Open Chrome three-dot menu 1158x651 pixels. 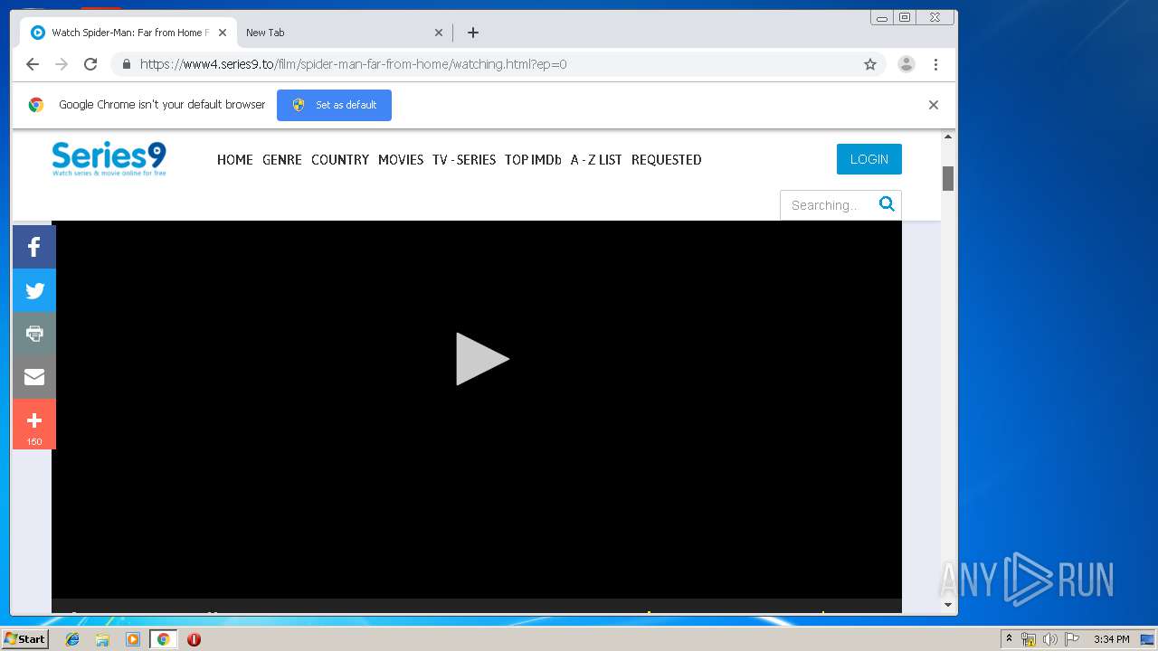pos(935,64)
